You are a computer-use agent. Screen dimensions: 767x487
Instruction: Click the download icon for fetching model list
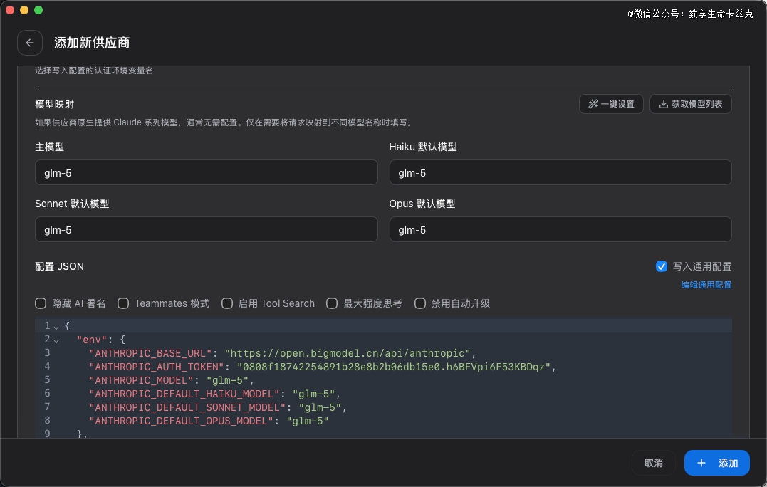663,104
